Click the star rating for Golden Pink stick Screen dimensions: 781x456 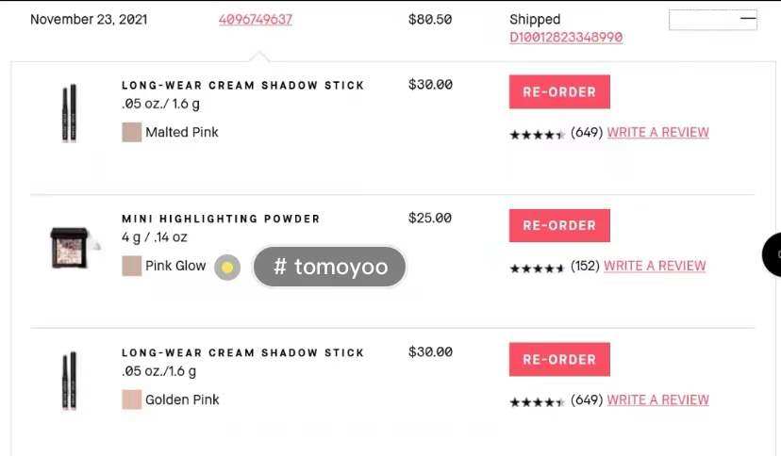(x=537, y=402)
